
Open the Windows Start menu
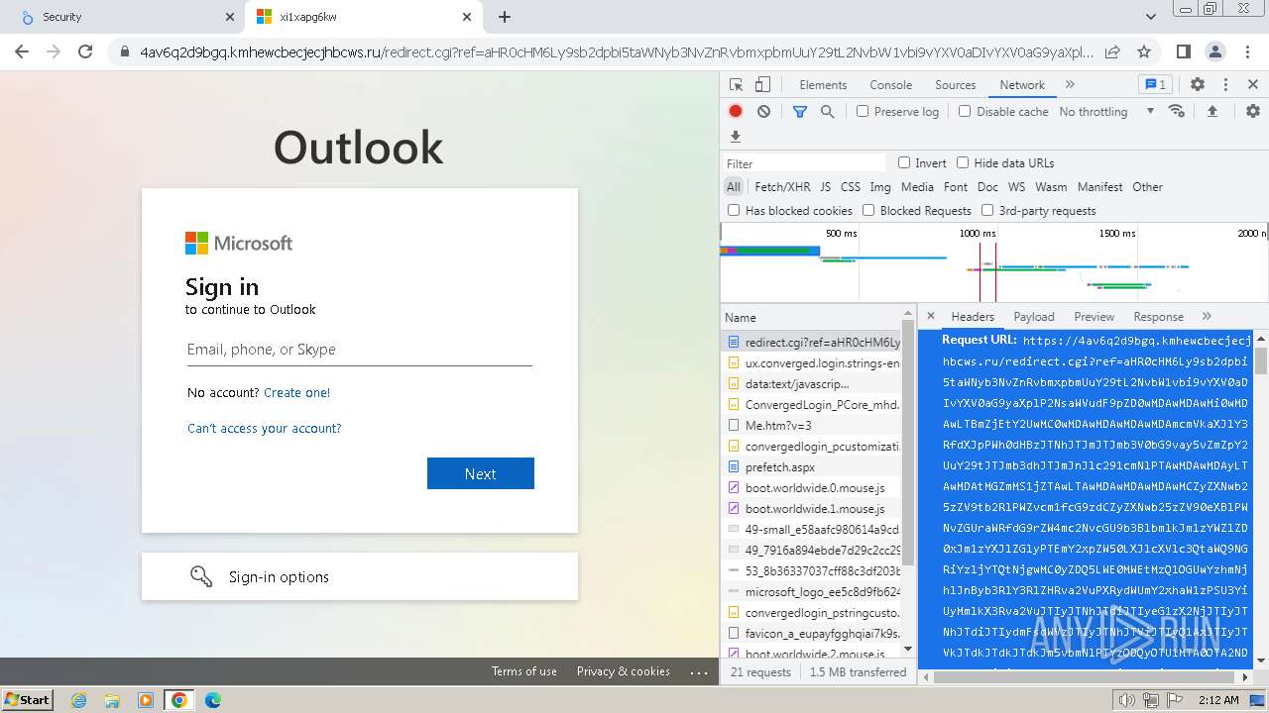point(27,700)
